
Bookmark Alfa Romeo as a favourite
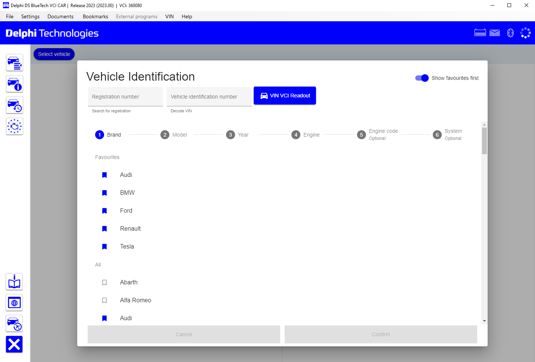click(x=104, y=300)
